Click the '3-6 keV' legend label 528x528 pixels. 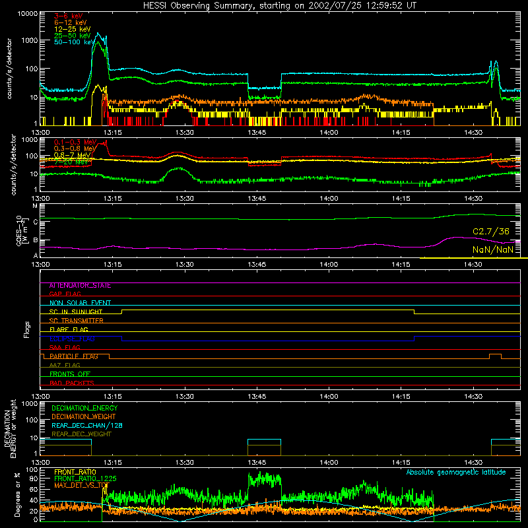(x=69, y=16)
